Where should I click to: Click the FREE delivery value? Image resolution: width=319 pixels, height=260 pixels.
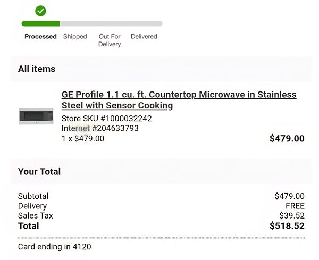[295, 206]
